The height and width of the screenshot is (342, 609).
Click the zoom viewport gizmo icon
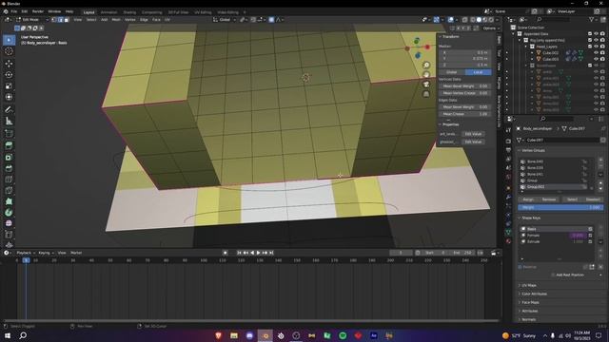click(x=426, y=66)
